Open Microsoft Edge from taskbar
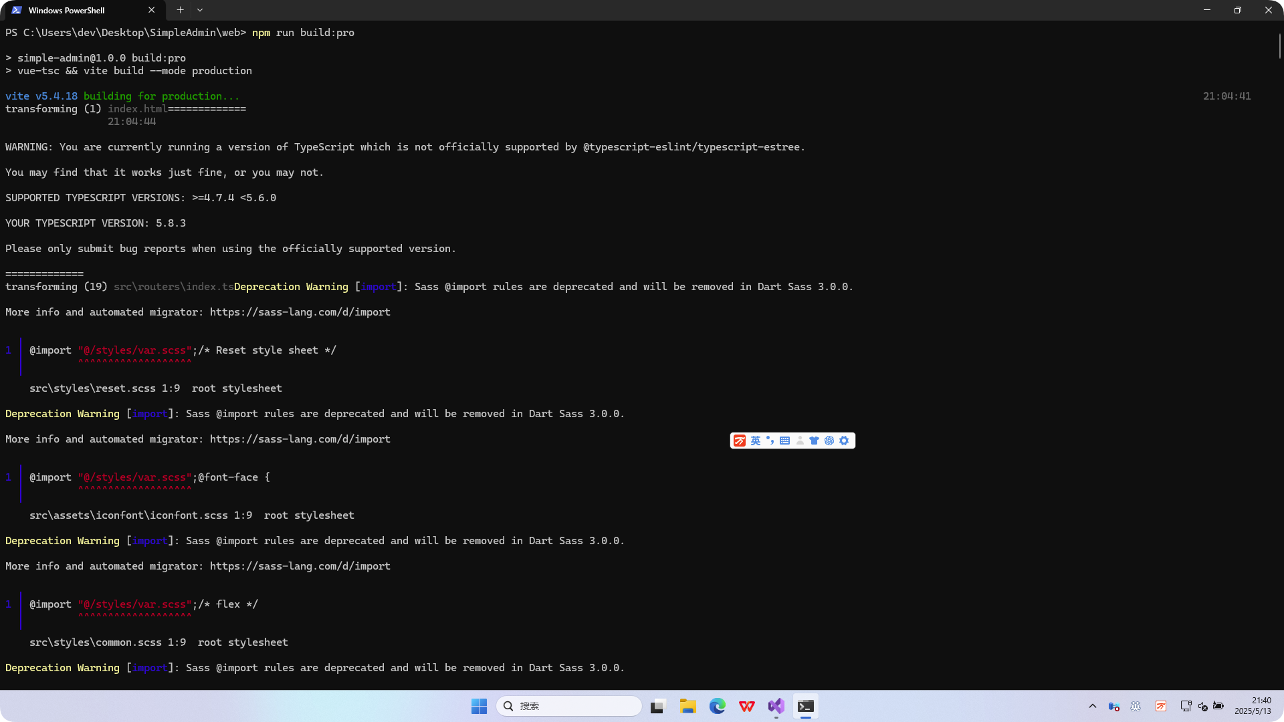 click(718, 706)
